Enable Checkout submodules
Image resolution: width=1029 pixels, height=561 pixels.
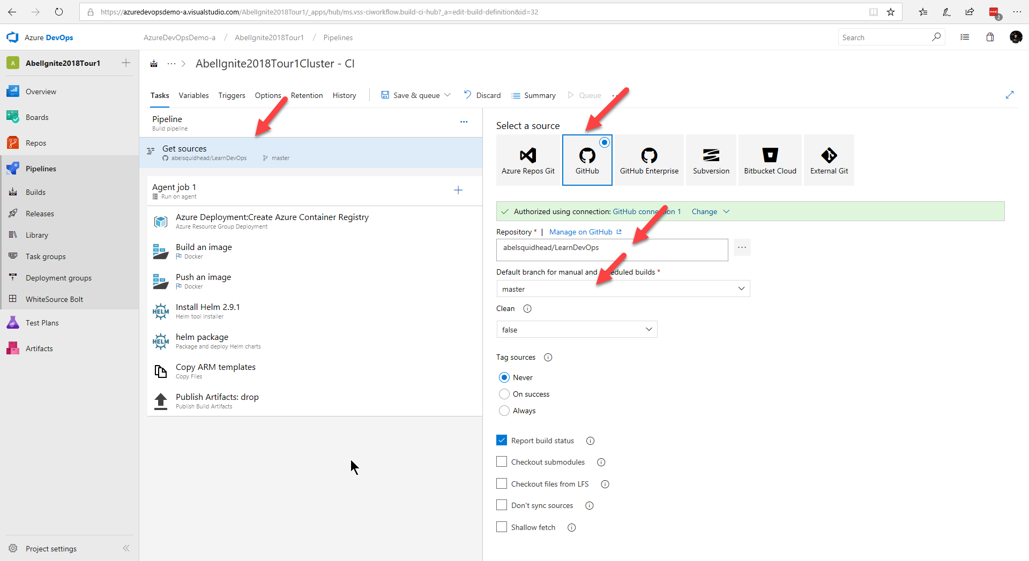point(502,461)
